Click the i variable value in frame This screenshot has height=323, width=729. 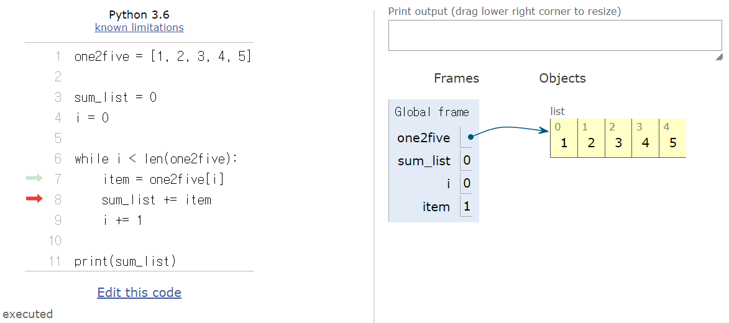(467, 184)
